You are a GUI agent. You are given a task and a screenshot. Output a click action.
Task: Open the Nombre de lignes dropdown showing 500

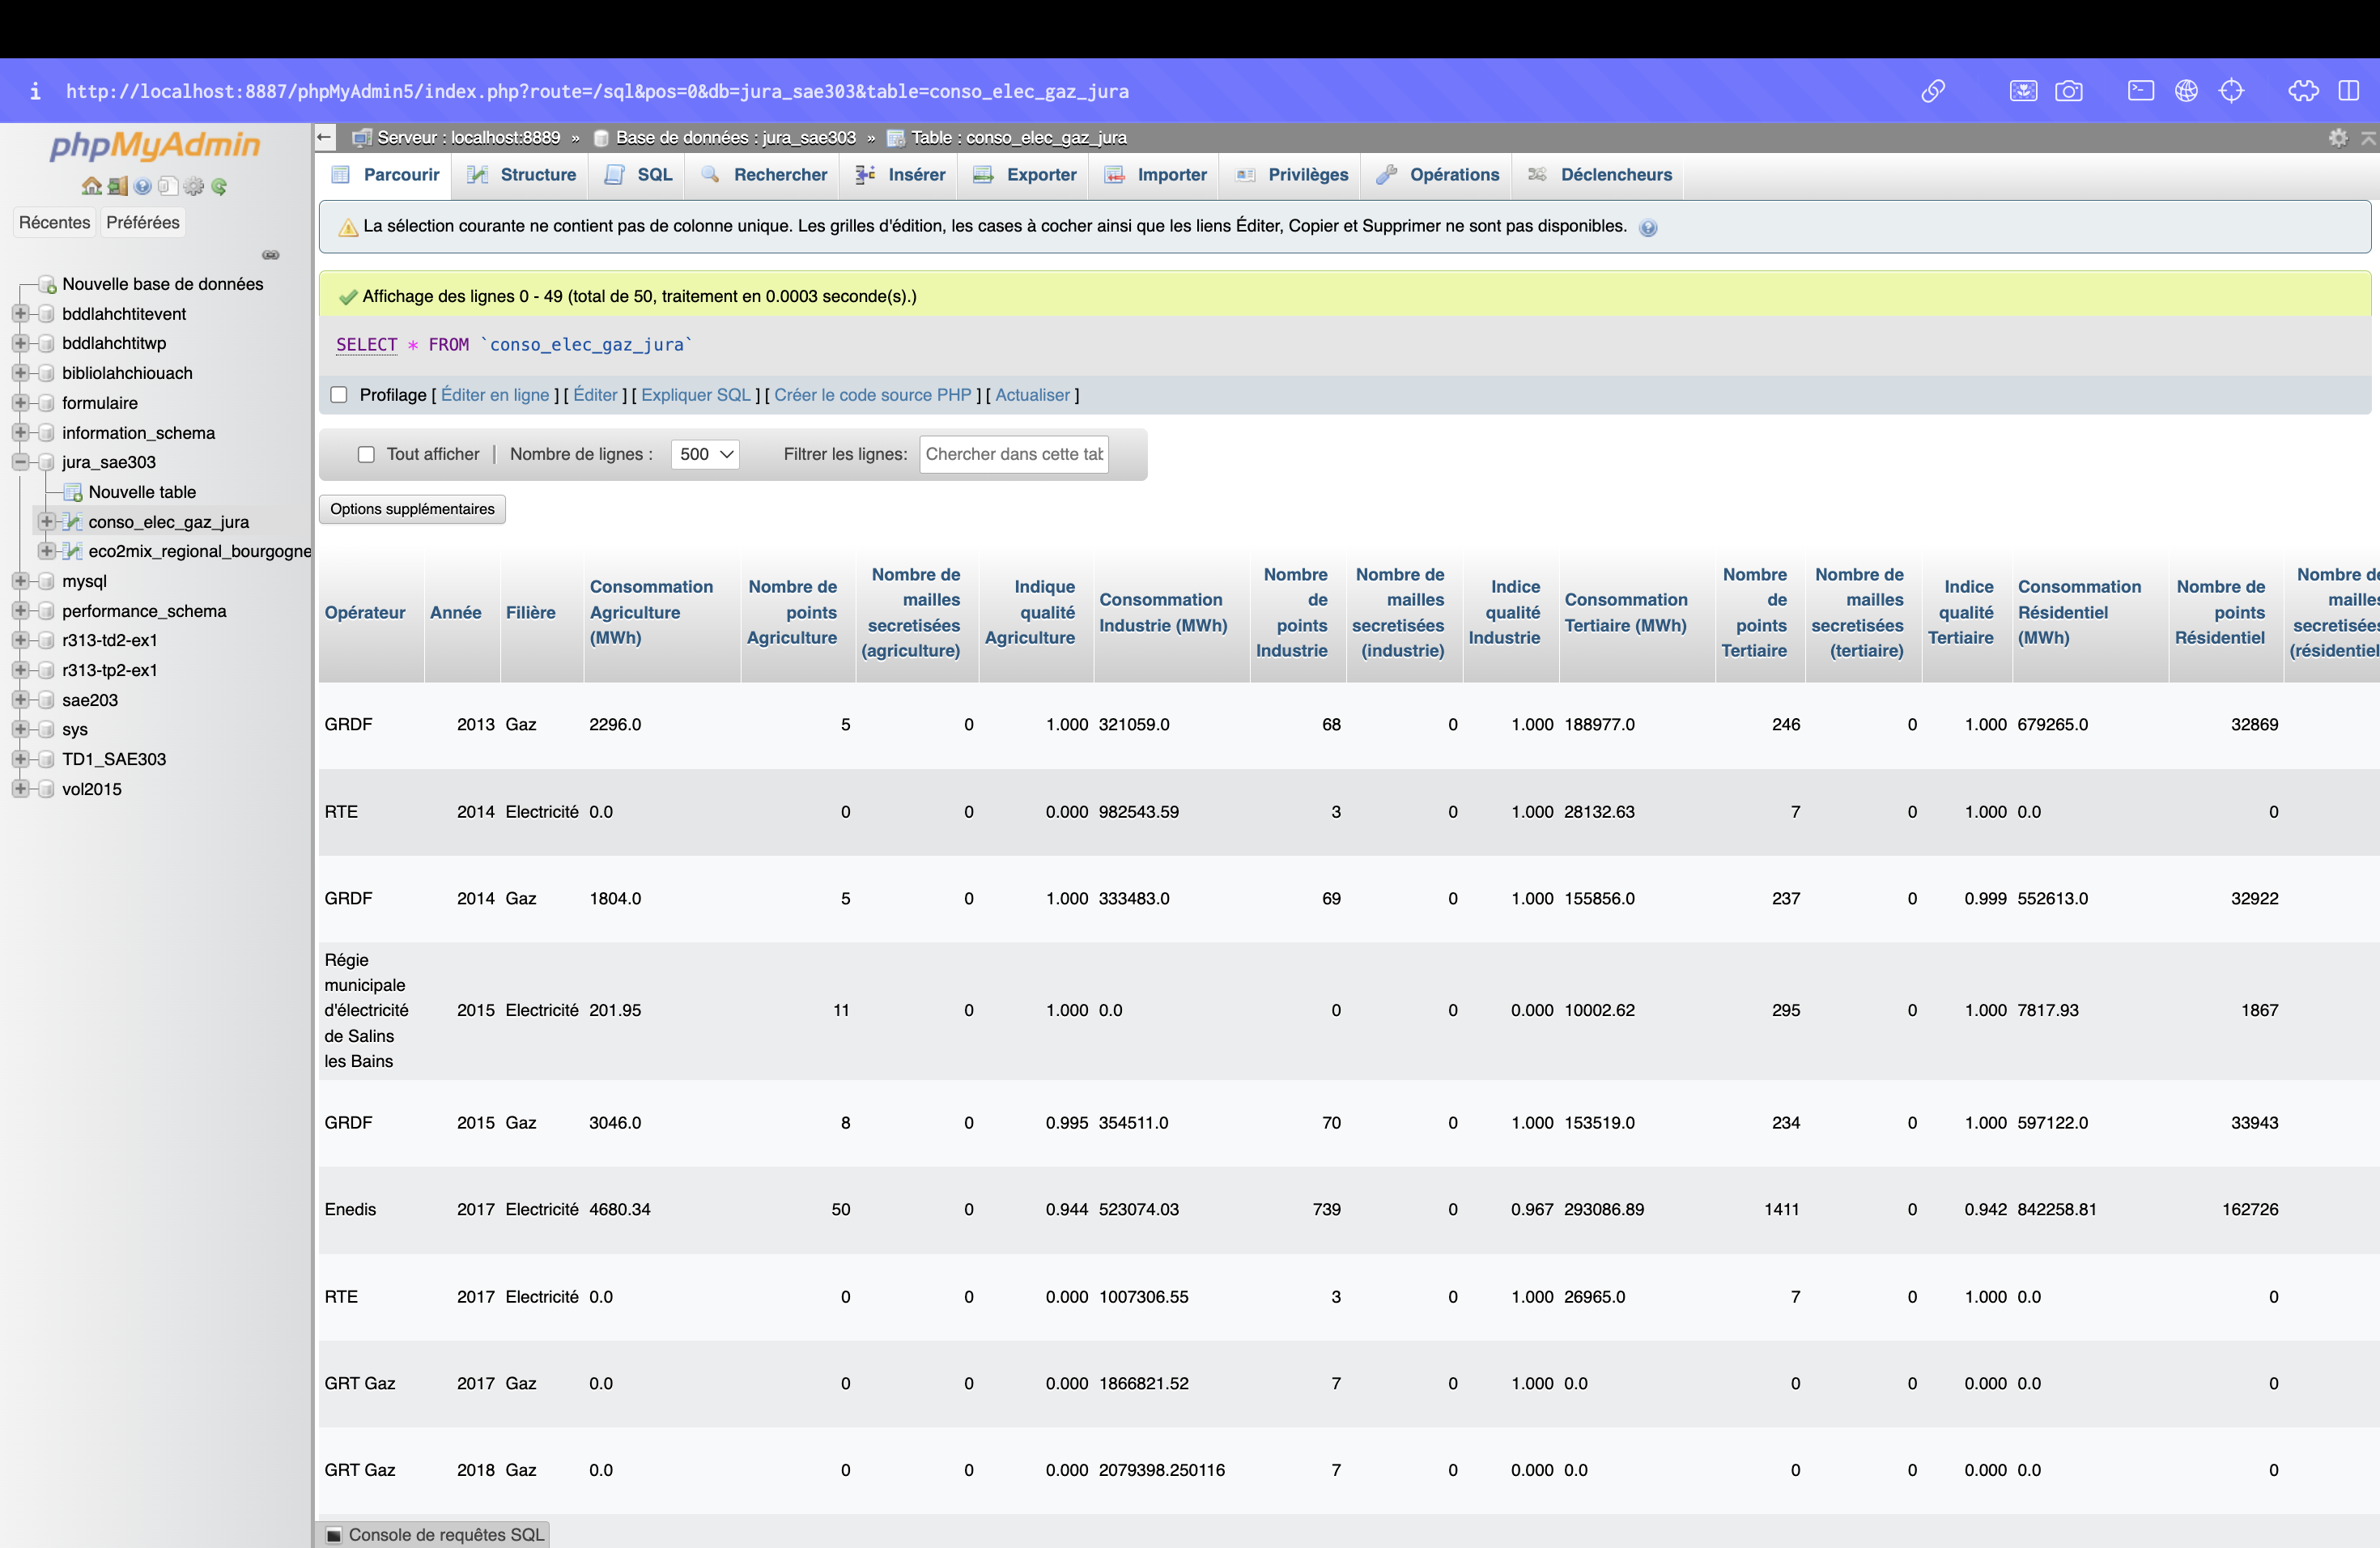(x=703, y=453)
